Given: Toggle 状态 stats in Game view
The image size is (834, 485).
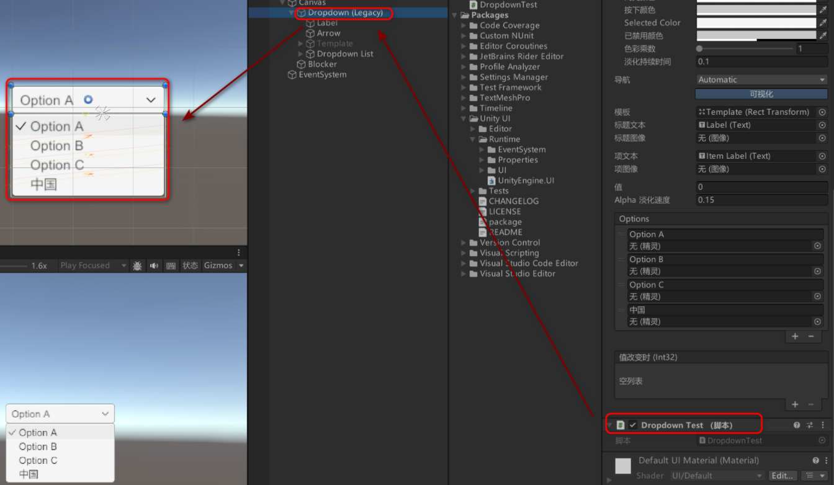Looking at the screenshot, I should coord(190,265).
